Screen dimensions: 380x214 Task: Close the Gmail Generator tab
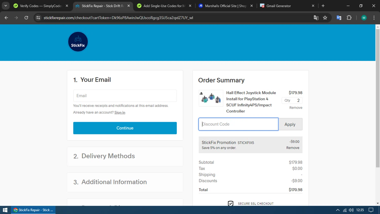click(x=313, y=6)
